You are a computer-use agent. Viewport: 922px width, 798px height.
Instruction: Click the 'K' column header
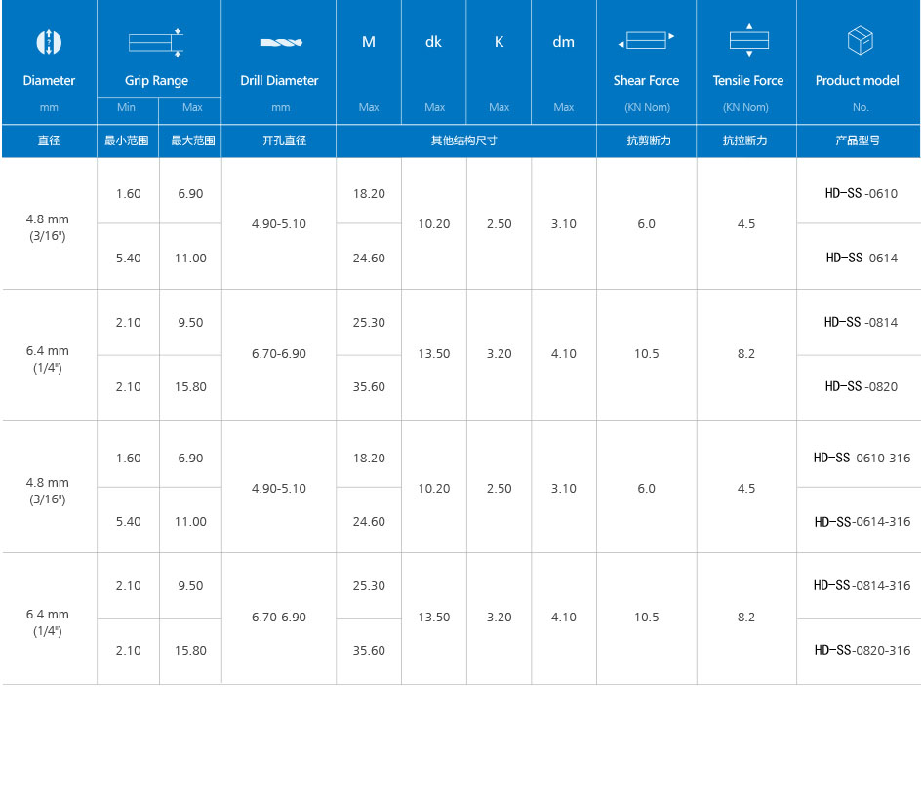(x=499, y=42)
